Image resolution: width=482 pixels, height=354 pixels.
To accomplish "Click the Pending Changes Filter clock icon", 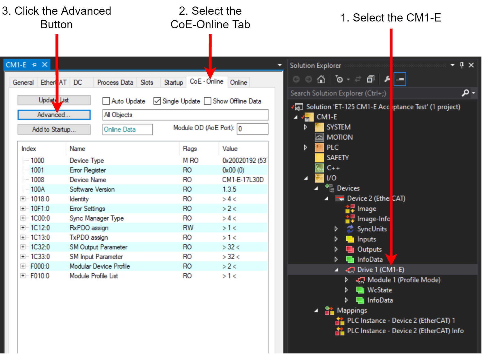I will pos(339,79).
